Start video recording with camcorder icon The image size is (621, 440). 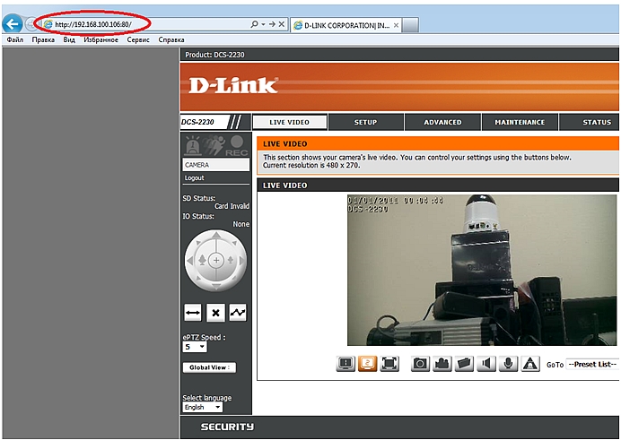442,364
